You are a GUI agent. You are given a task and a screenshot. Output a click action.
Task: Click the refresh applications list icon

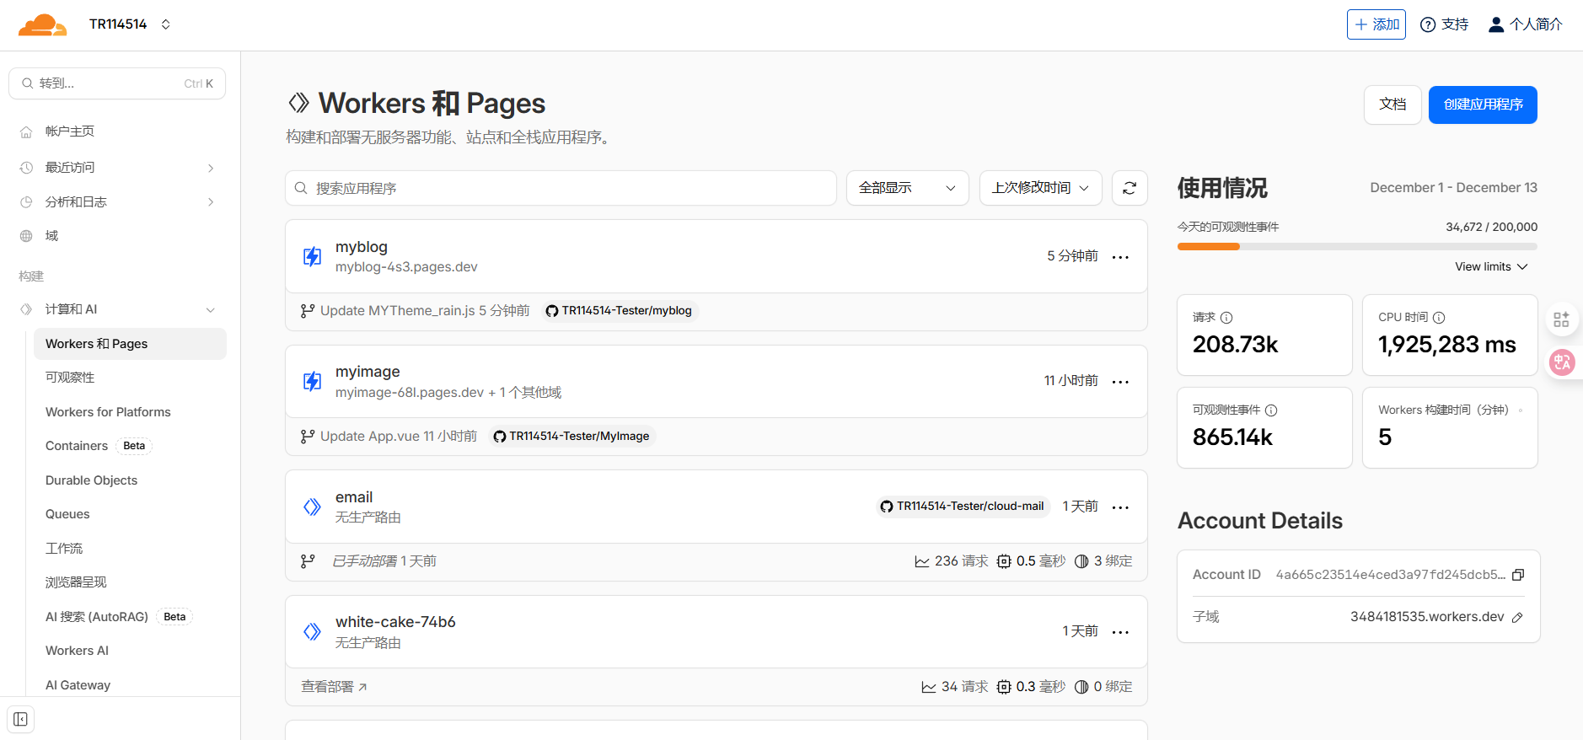pos(1130,188)
